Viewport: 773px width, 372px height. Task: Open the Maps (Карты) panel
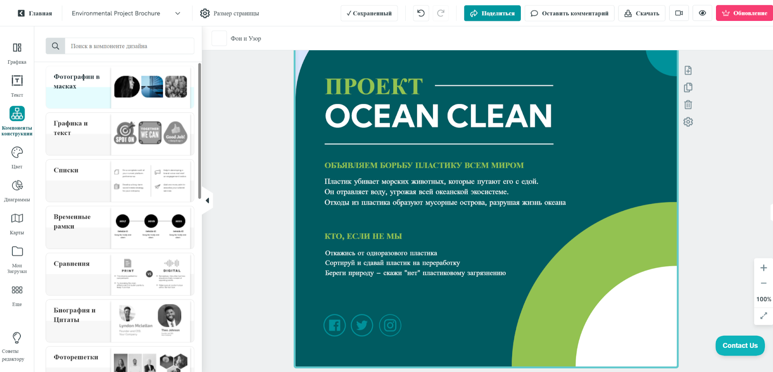click(17, 223)
